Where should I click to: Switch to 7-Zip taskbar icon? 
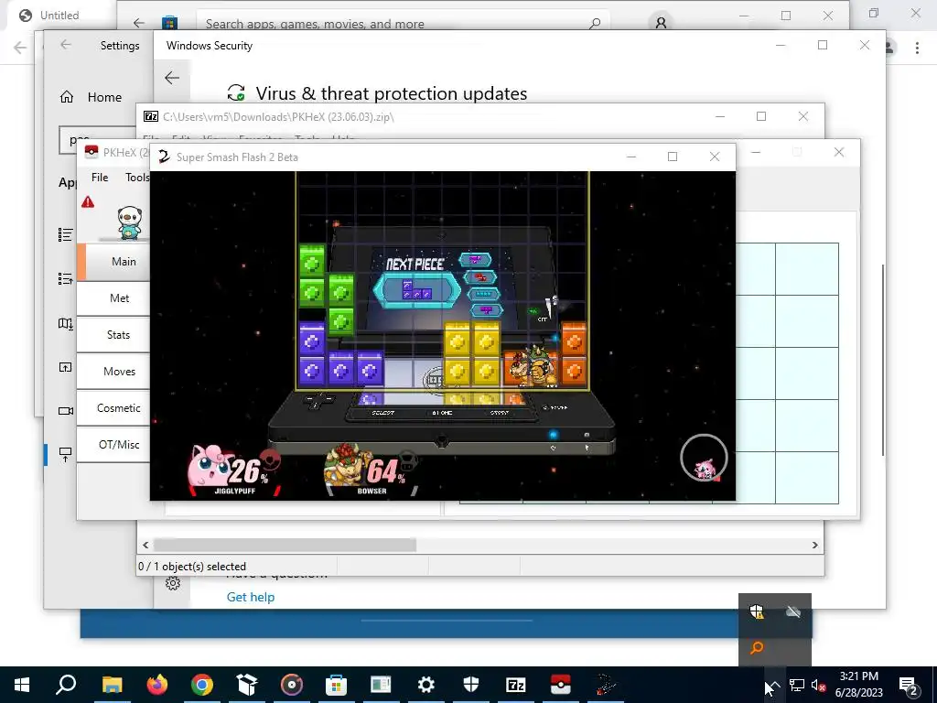[516, 685]
